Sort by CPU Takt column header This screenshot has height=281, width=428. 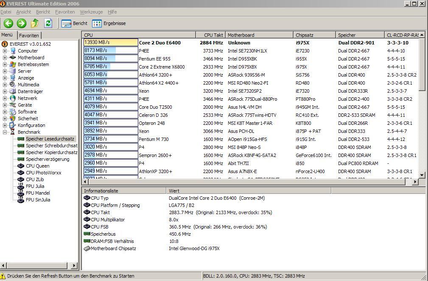tap(211, 35)
